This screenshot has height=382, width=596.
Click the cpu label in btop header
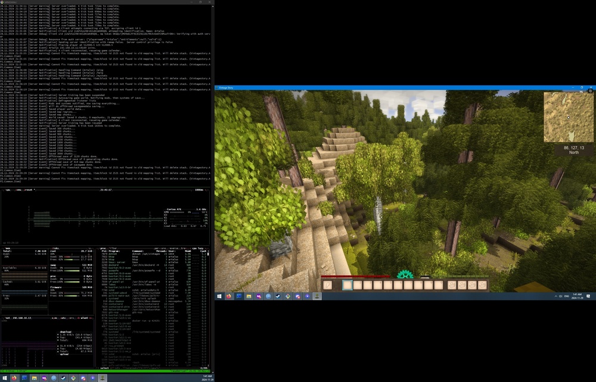click(8, 189)
